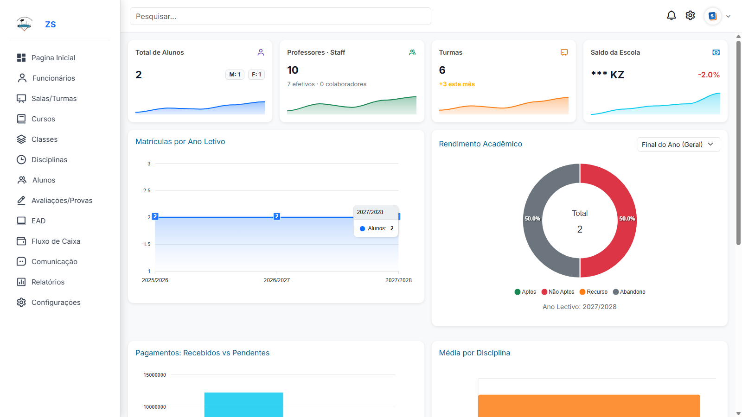Click the staff icon on Professores card

pos(412,52)
